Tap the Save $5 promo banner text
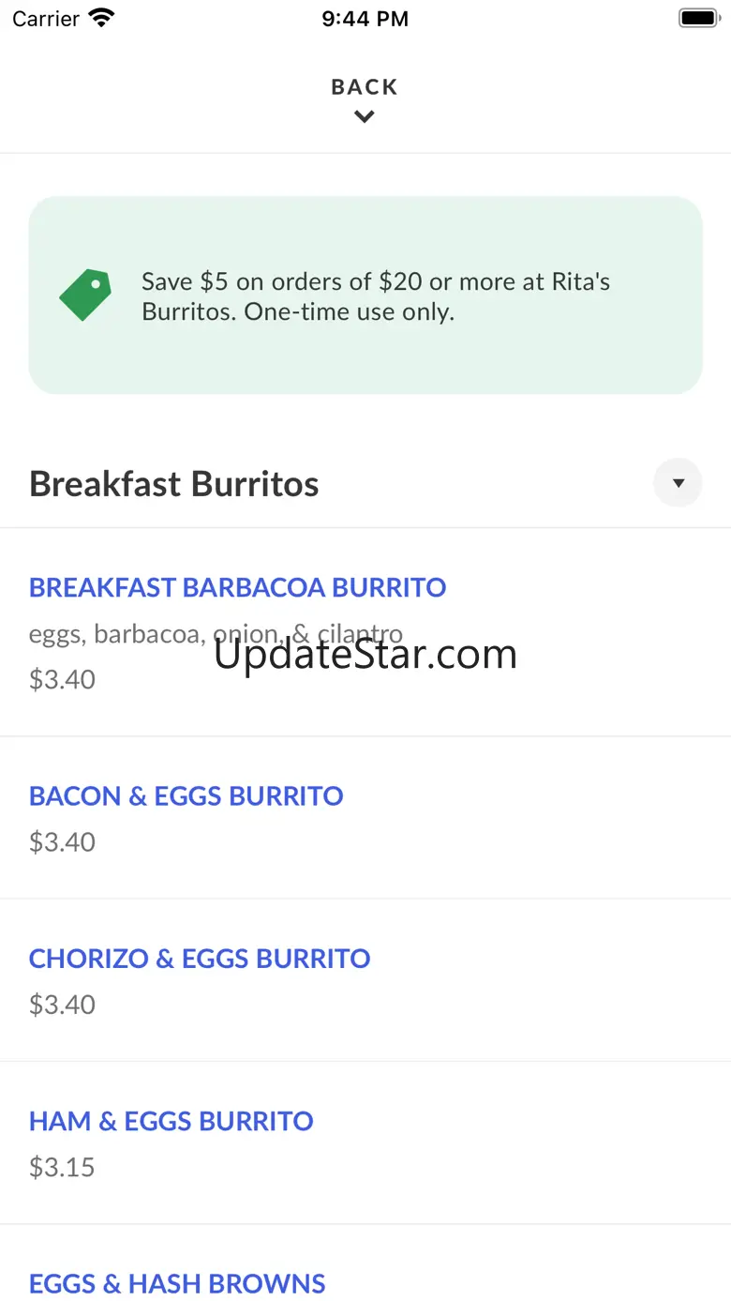Screen dimensions: 731x1301 [376, 296]
